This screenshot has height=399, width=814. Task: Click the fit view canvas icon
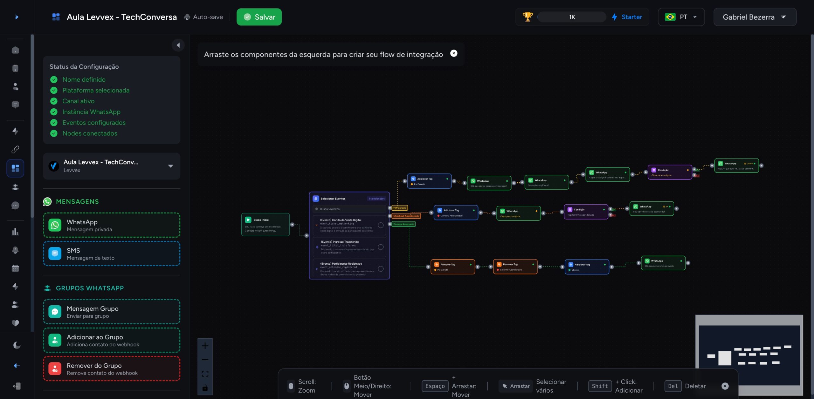205,374
